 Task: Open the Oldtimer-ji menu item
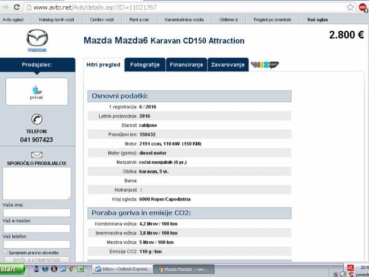[x=229, y=20]
